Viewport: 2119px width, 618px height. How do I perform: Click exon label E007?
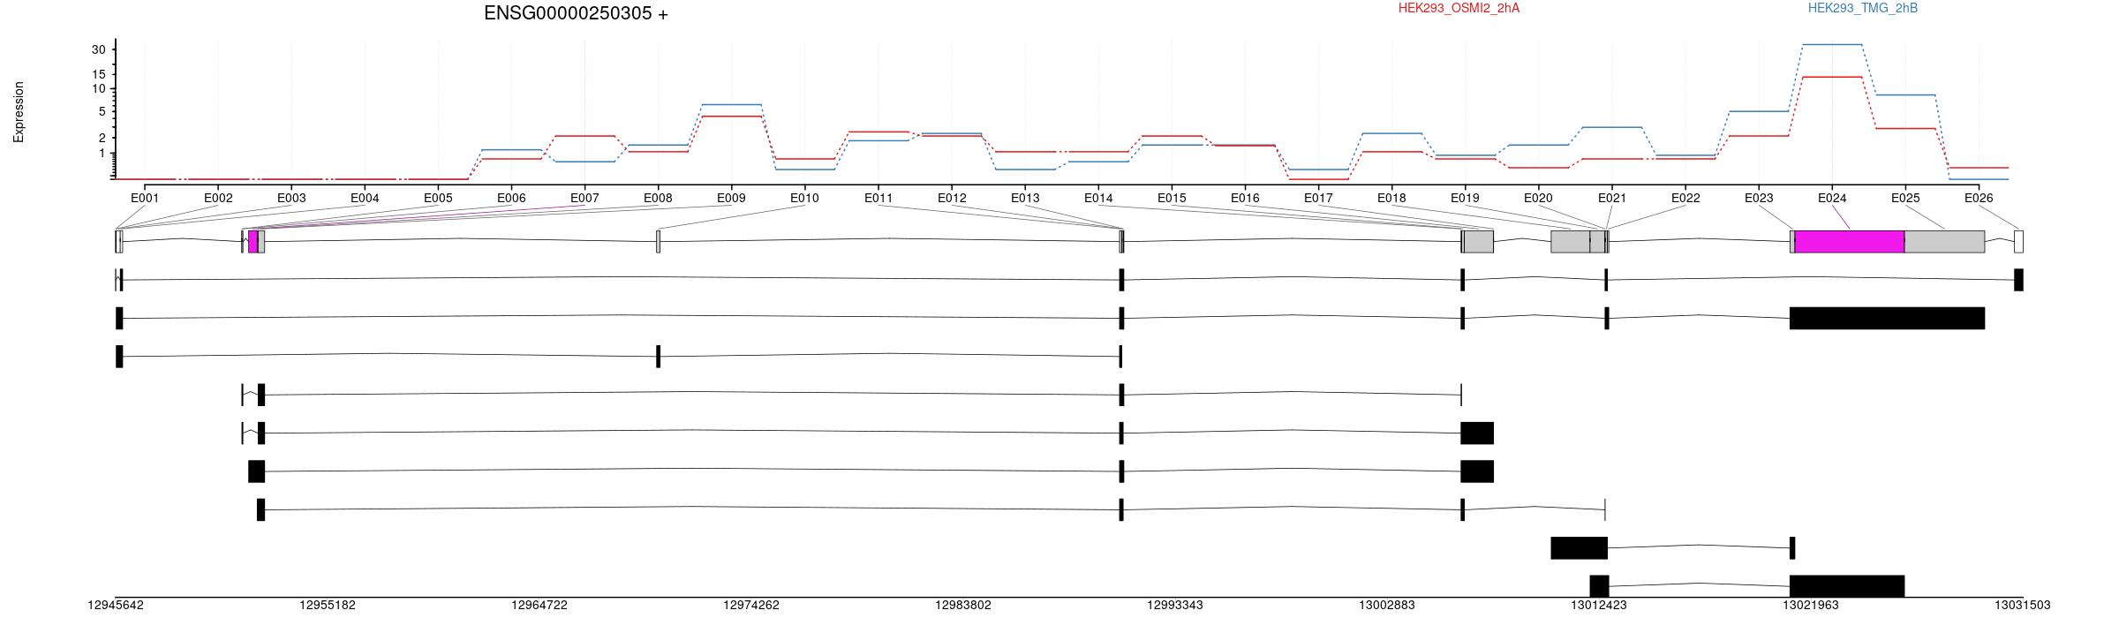click(x=584, y=198)
